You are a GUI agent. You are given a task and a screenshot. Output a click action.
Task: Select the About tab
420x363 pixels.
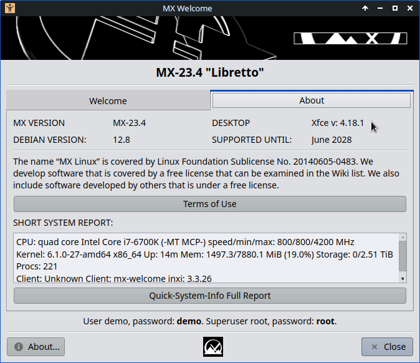coord(312,100)
